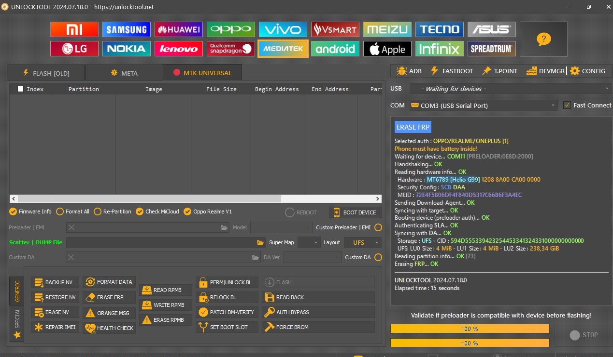Image resolution: width=613 pixels, height=357 pixels.
Task: Toggle the Format All option
Action: 60,212
